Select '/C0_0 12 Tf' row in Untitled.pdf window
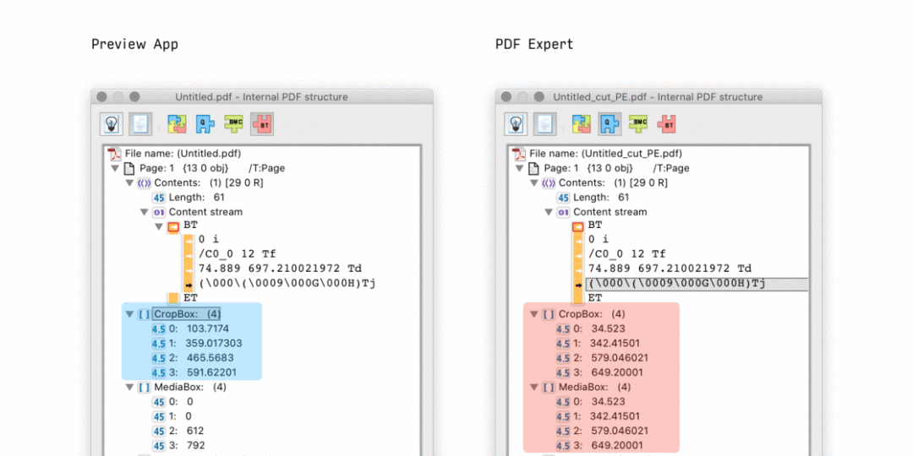This screenshot has height=456, width=913. [x=237, y=254]
